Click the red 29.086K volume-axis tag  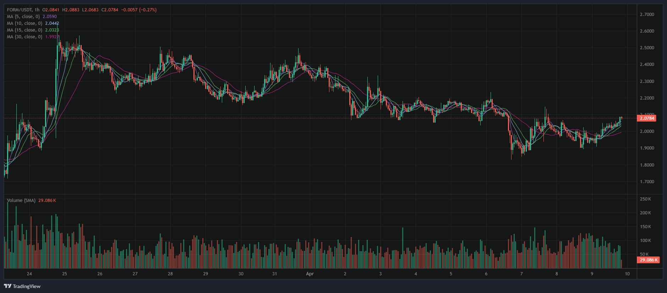[648, 260]
